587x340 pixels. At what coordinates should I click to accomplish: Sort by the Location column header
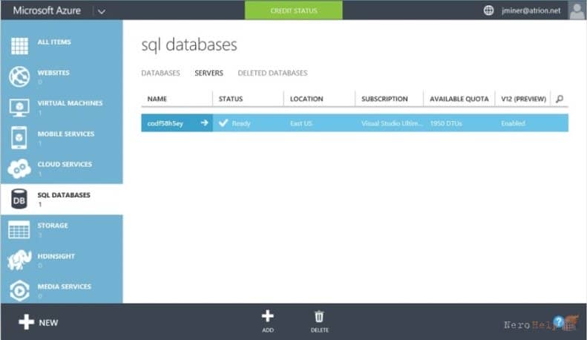coord(306,99)
